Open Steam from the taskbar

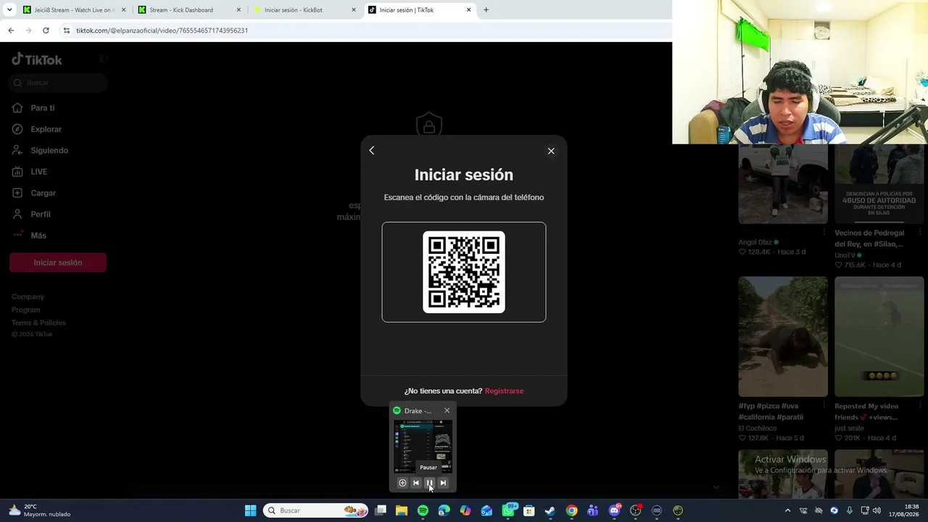[550, 510]
